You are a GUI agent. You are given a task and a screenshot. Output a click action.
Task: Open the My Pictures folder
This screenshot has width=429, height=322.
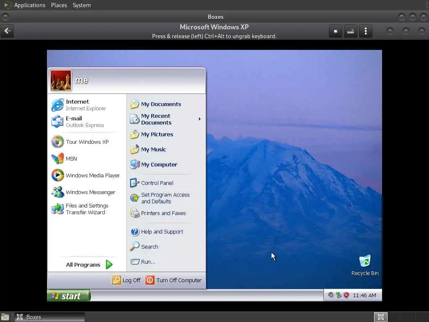166,135
